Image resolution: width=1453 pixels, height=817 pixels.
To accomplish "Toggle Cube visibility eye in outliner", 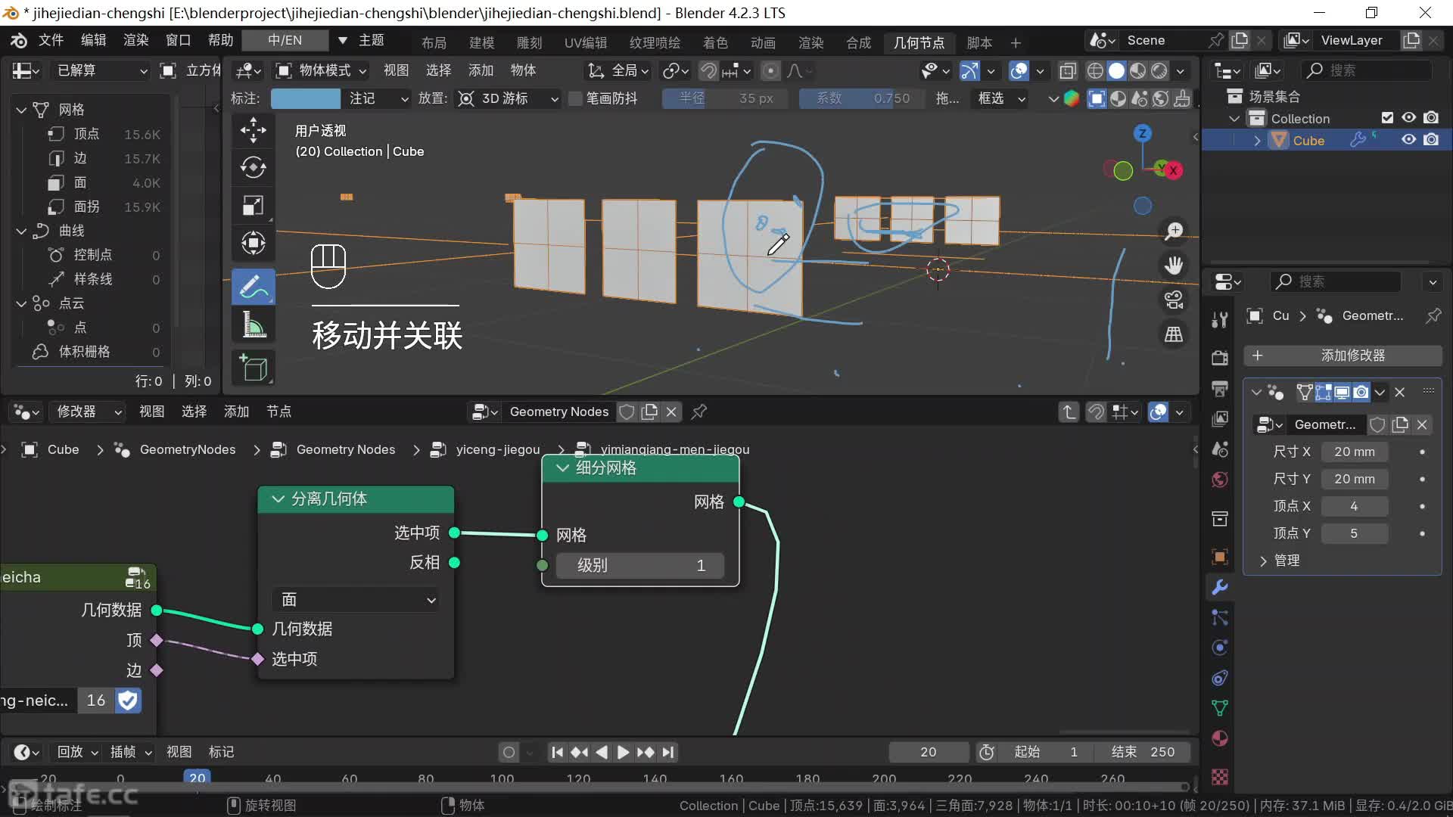I will pyautogui.click(x=1408, y=140).
